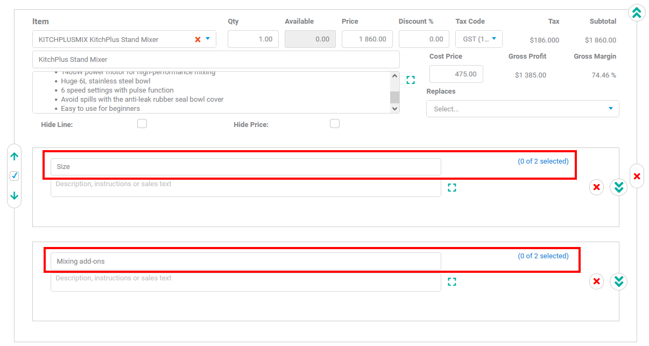This screenshot has height=346, width=649.
Task: Clear the selected KITCHPLUSMIX item
Action: pos(197,39)
